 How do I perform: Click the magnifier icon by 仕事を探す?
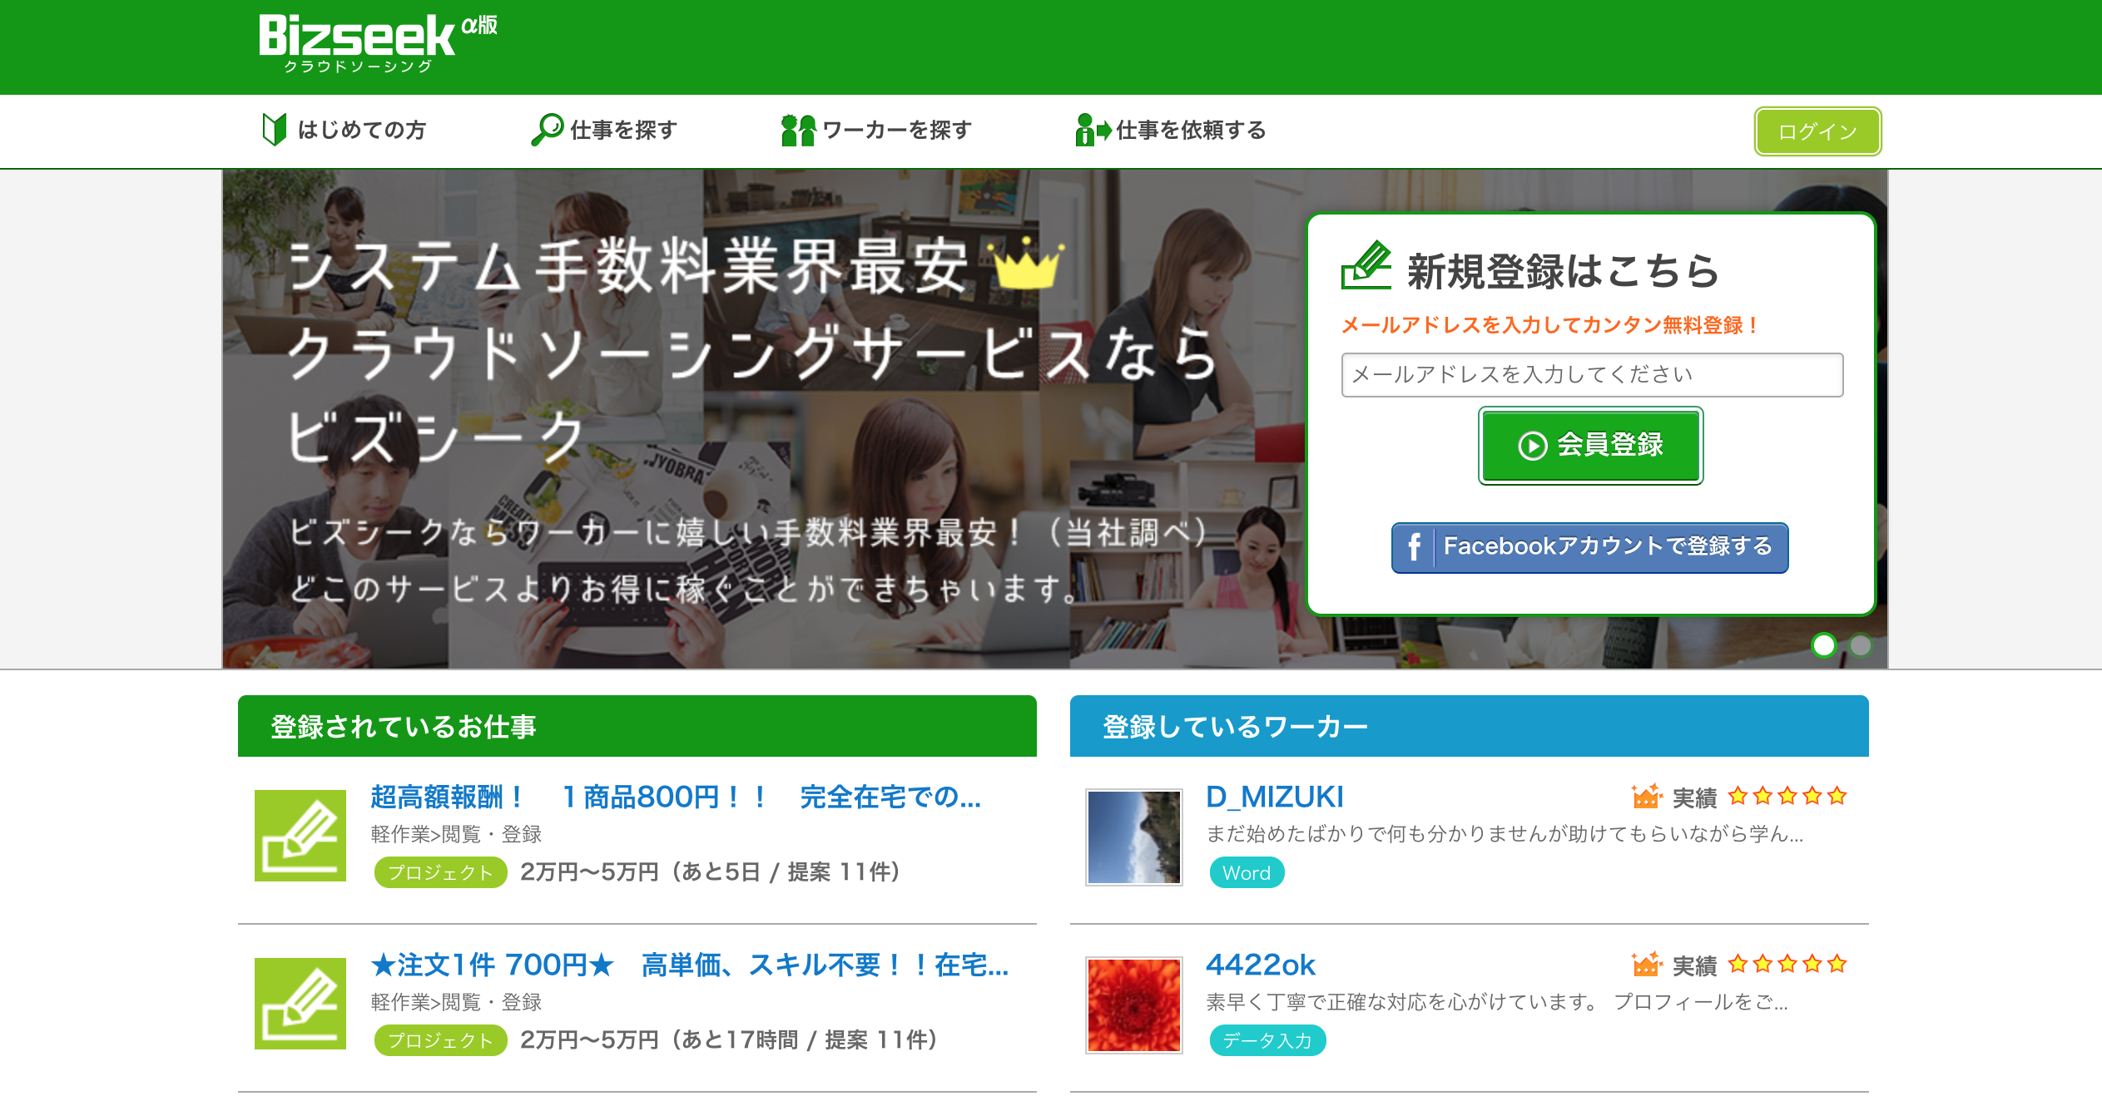pos(548,130)
